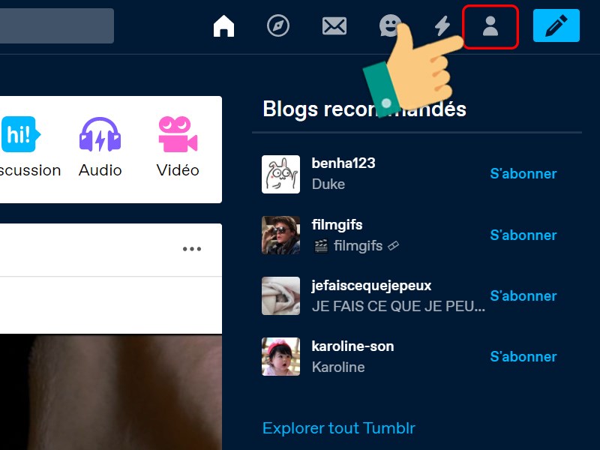
Task: Click the Karoline blog title text
Action: (338, 367)
